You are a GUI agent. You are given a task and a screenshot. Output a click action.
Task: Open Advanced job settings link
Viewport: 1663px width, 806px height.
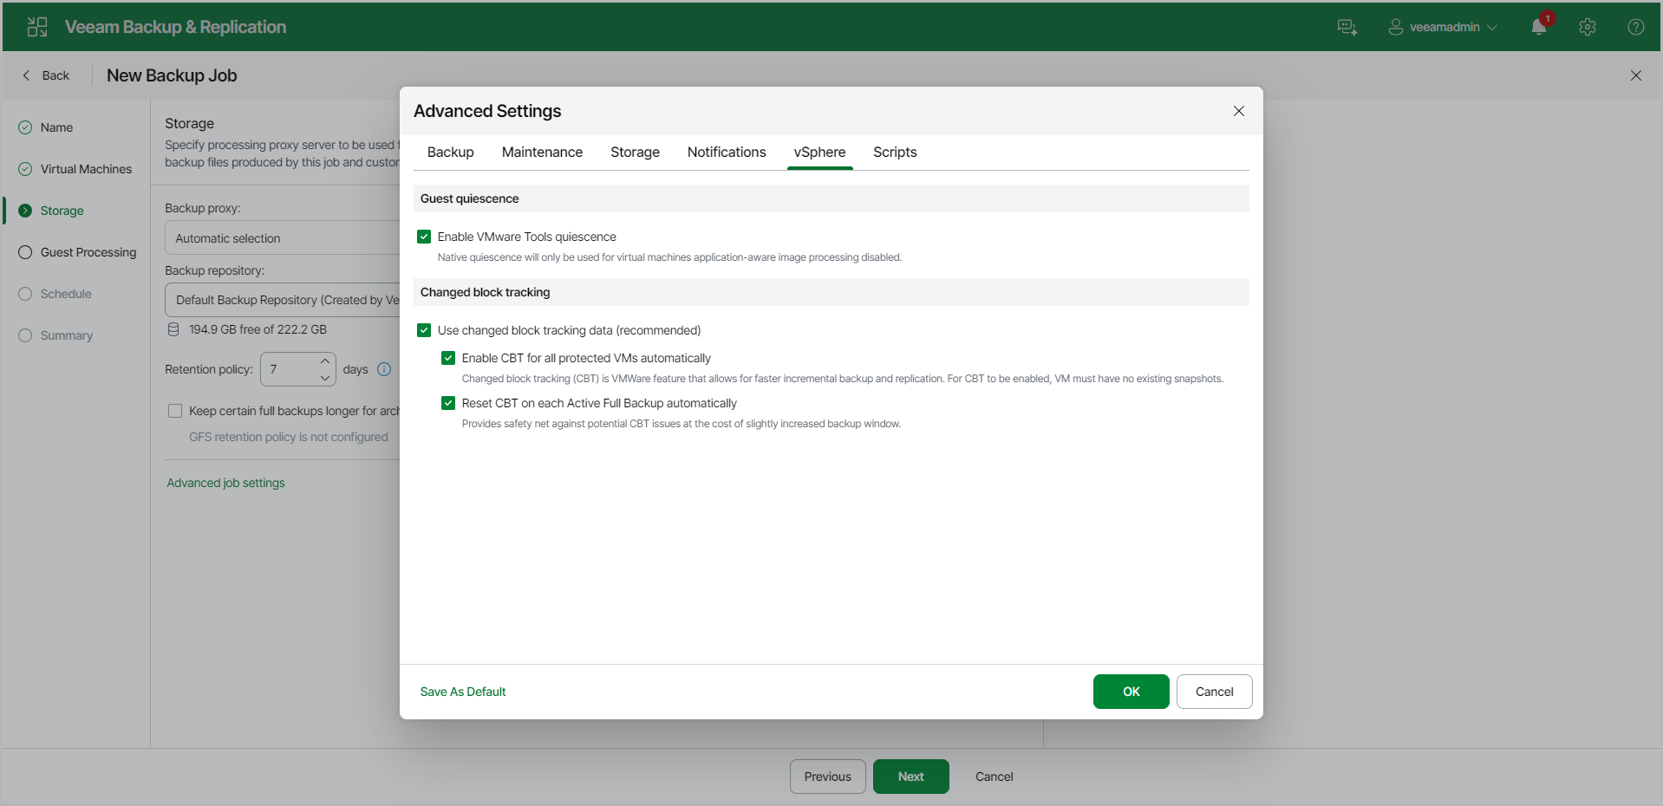[x=225, y=483]
